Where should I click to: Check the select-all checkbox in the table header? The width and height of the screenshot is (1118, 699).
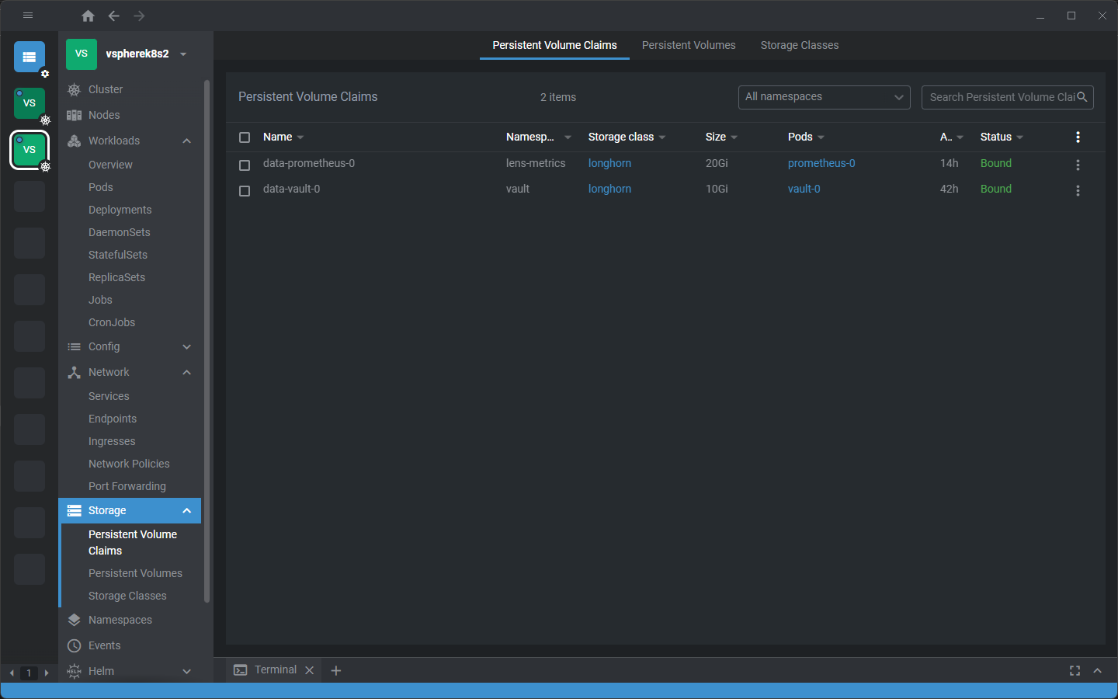245,137
